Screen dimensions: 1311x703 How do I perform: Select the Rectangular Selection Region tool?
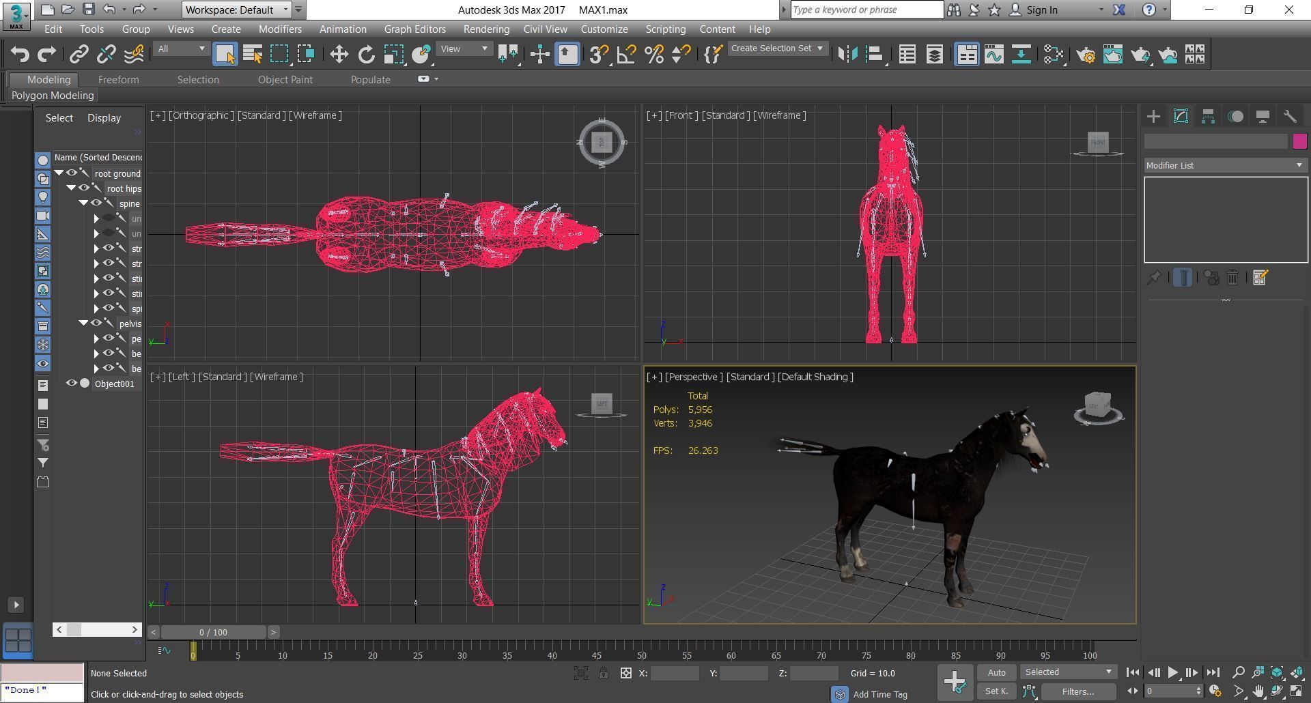point(279,55)
